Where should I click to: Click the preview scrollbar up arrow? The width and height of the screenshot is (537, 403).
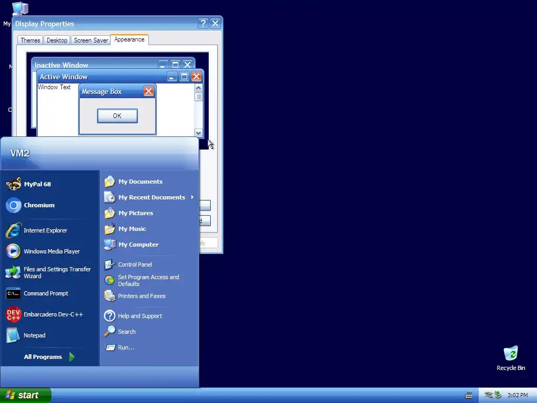click(198, 88)
